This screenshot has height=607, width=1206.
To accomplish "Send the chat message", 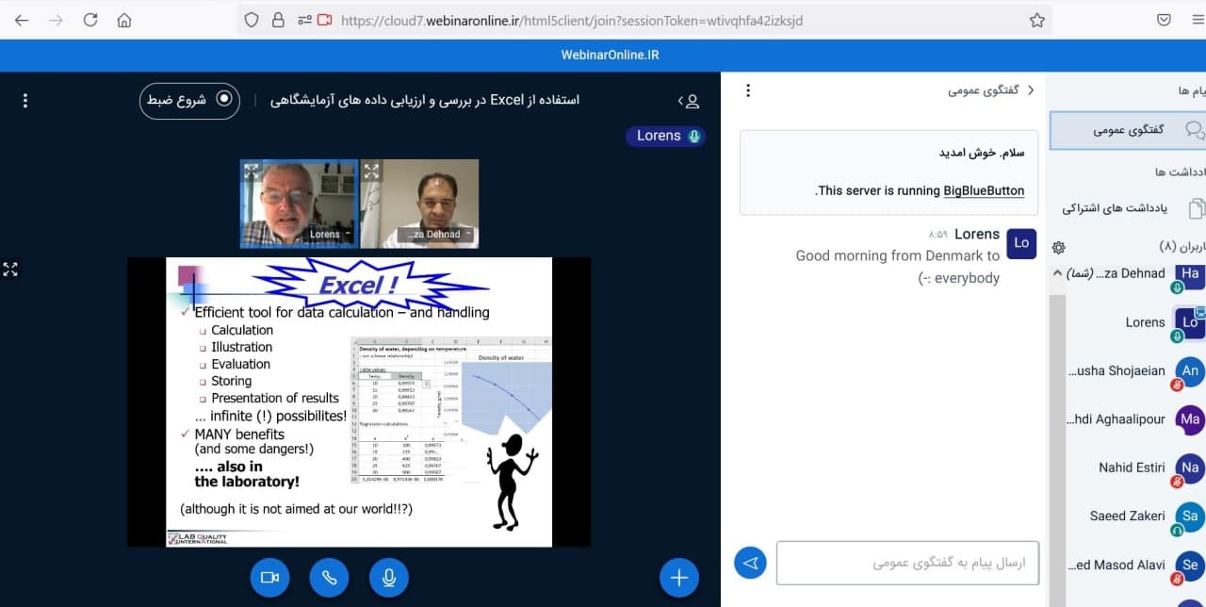I will coord(751,563).
